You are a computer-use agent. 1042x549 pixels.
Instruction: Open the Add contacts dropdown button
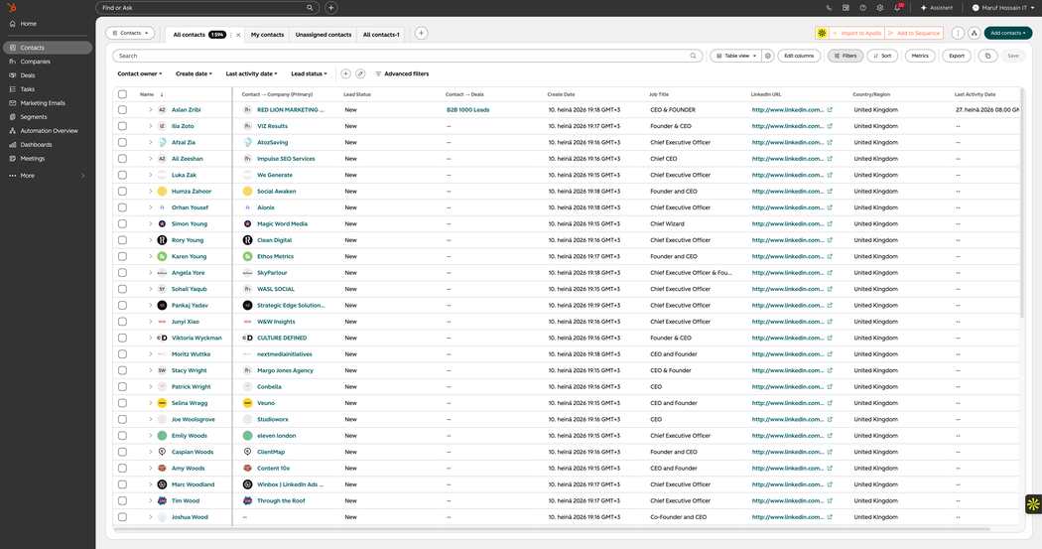point(1007,33)
